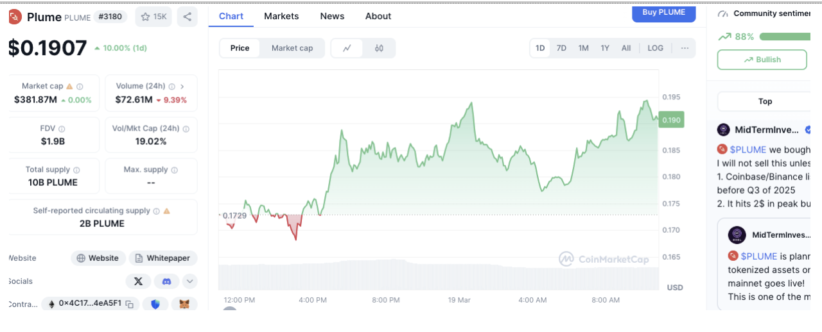Switch to line chart view icon
Screen dimensions: 822x332
[347, 48]
